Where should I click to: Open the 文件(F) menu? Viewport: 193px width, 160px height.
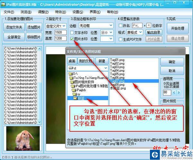tap(9, 12)
